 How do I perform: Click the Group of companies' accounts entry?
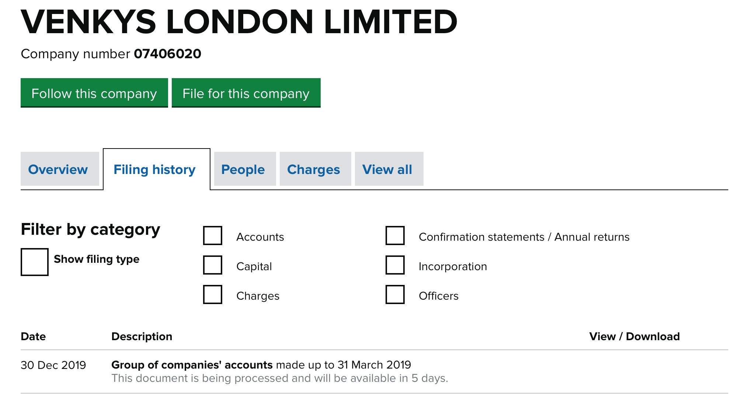pos(192,365)
